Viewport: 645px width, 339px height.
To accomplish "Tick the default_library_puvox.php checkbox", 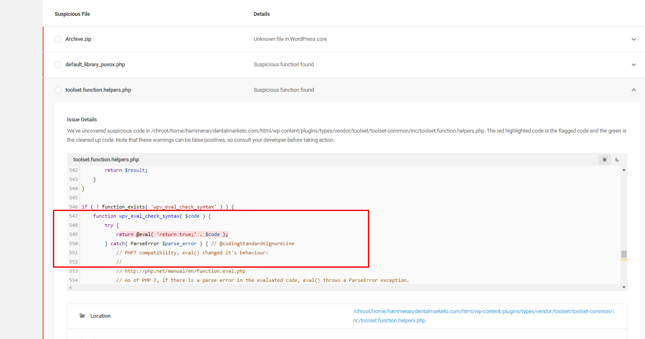I will (x=58, y=65).
